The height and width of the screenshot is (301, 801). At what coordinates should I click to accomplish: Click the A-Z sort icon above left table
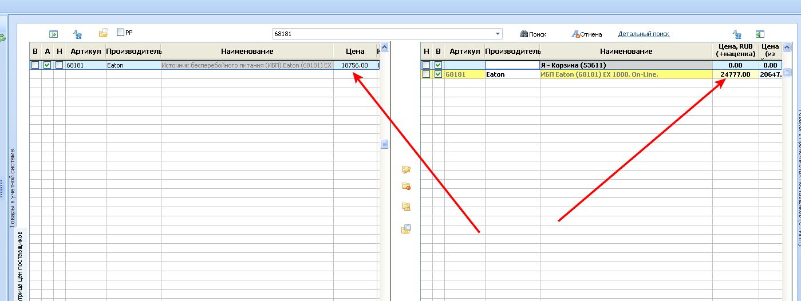(x=78, y=34)
